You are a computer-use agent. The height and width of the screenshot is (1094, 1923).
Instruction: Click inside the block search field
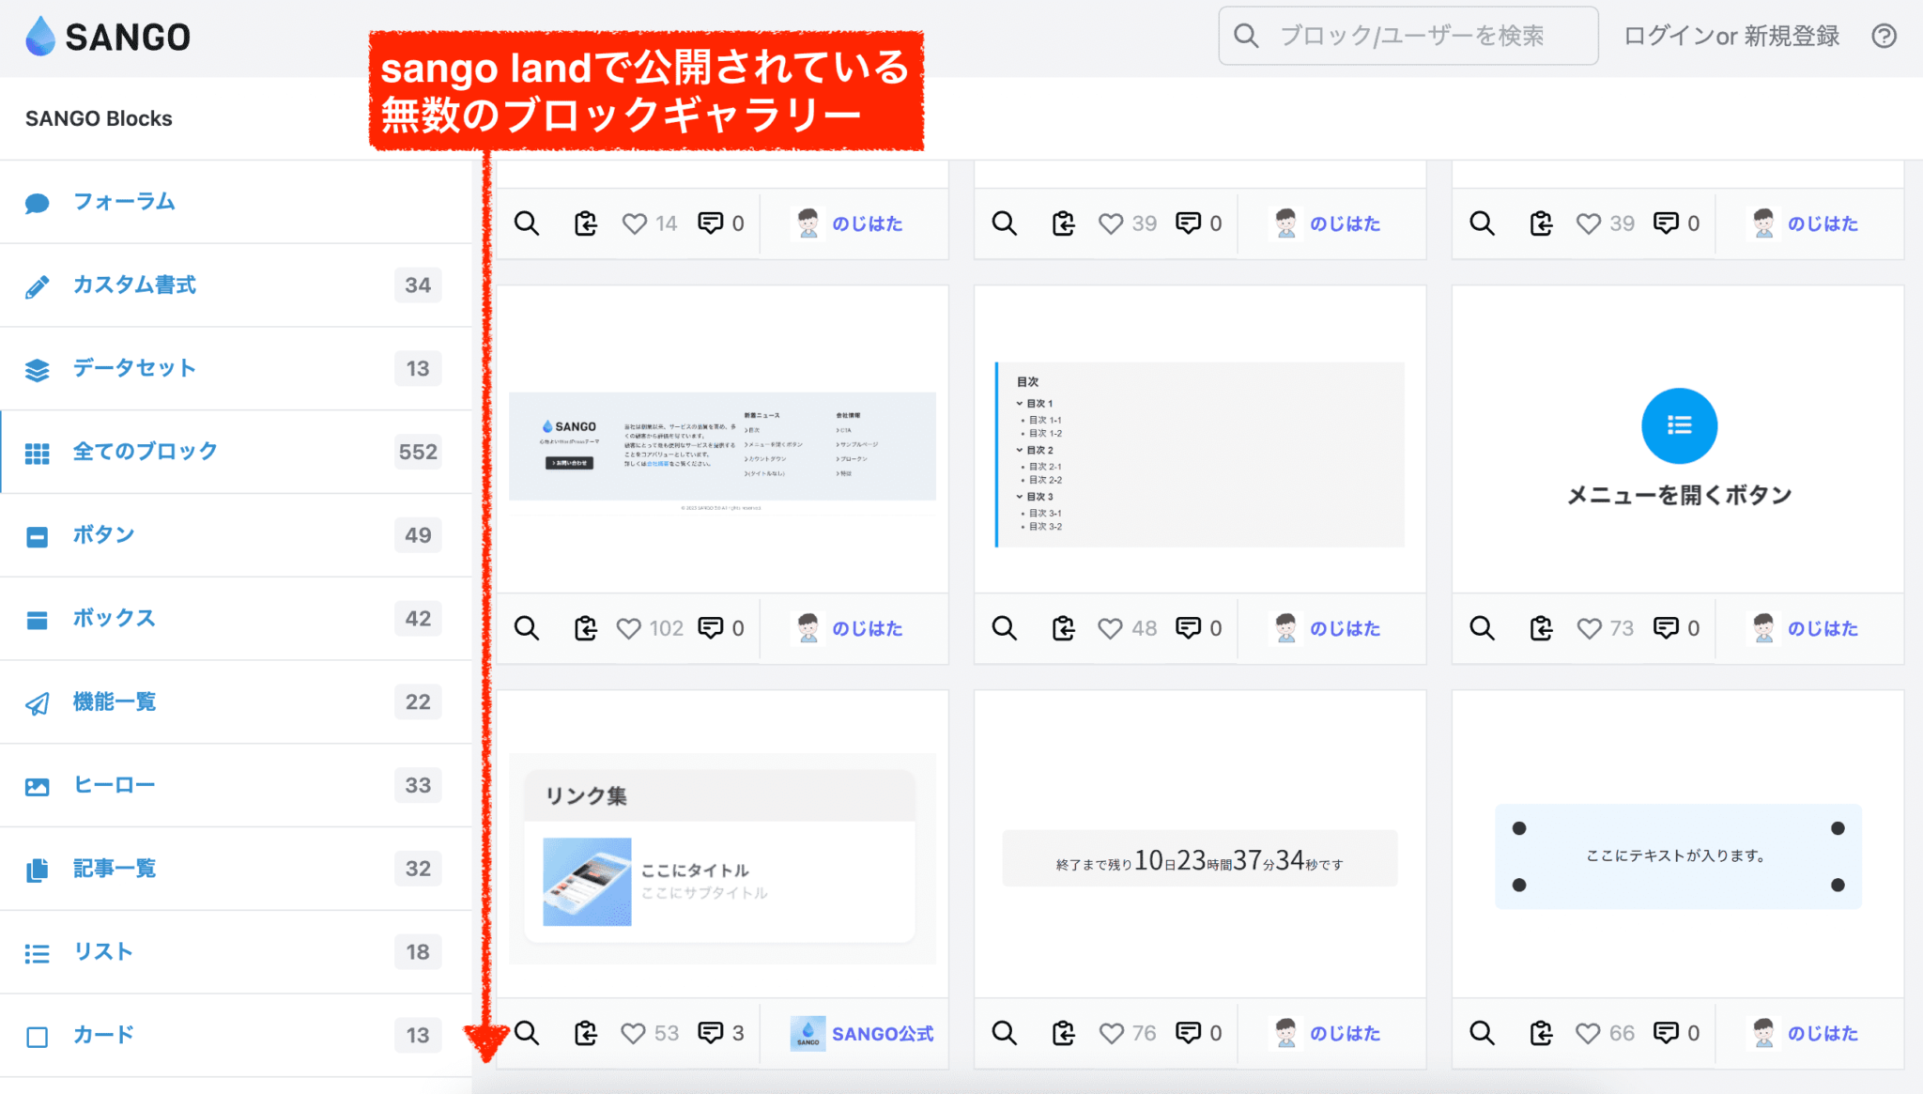[1408, 36]
